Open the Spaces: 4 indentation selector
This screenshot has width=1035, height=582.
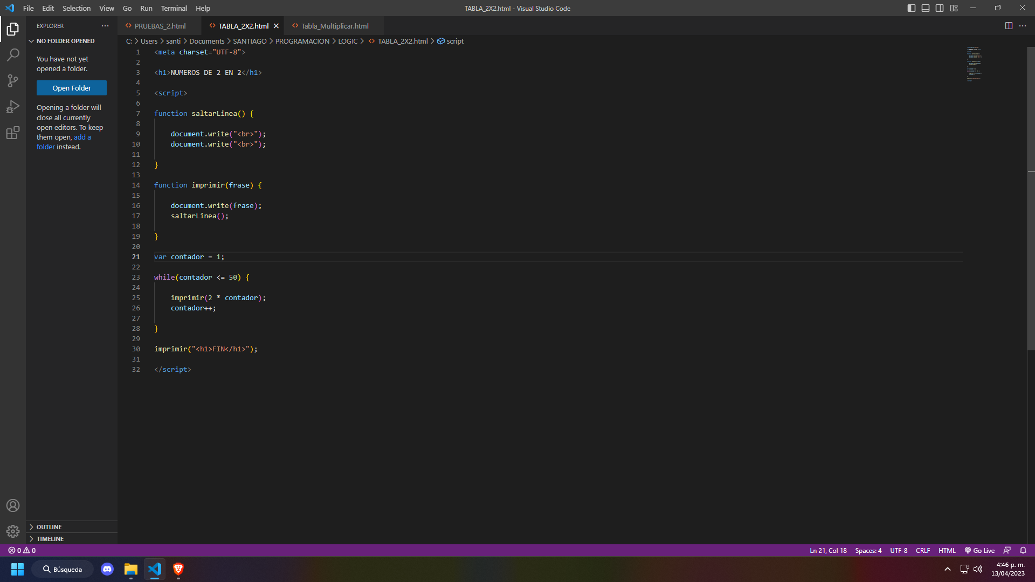868,550
